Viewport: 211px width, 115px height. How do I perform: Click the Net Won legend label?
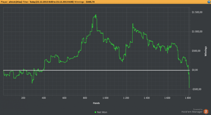pyautogui.click(x=102, y=112)
